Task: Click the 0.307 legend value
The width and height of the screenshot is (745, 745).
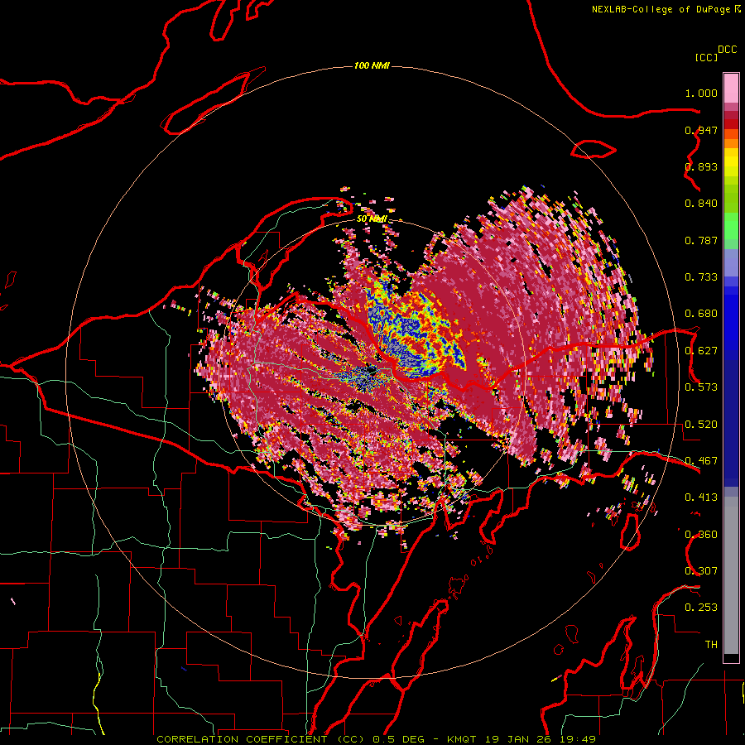Action: (x=701, y=571)
